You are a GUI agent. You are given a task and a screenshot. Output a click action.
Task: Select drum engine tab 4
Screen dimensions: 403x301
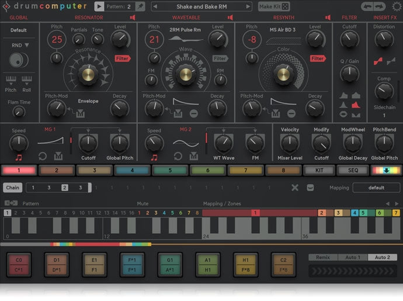click(x=132, y=170)
